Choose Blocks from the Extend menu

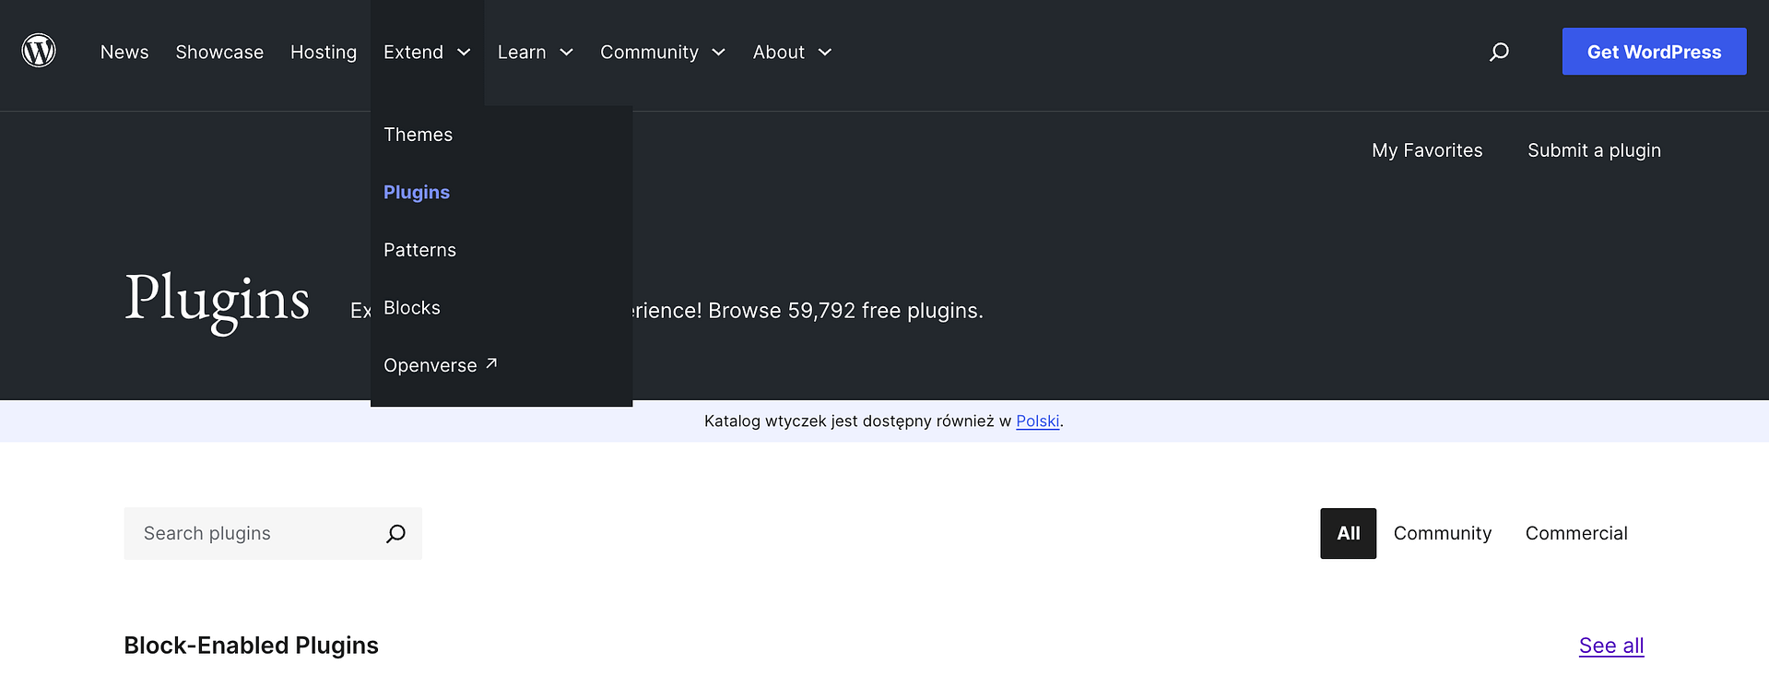pos(411,308)
